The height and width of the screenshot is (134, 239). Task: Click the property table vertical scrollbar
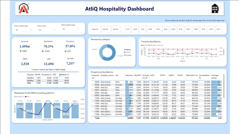pos(224,86)
